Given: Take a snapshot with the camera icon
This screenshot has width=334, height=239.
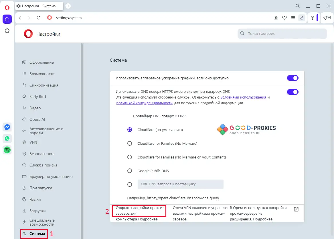Looking at the screenshot, I should pyautogui.click(x=276, y=18).
